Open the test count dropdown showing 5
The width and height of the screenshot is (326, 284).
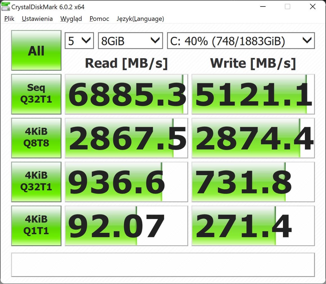tap(79, 41)
